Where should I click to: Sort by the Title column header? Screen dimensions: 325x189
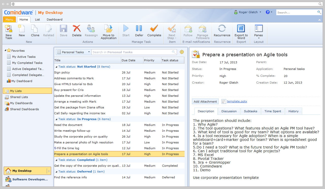pos(87,60)
